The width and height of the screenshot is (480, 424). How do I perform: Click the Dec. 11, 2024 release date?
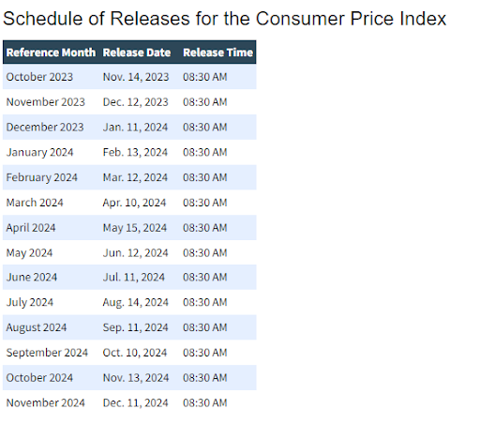coord(135,402)
